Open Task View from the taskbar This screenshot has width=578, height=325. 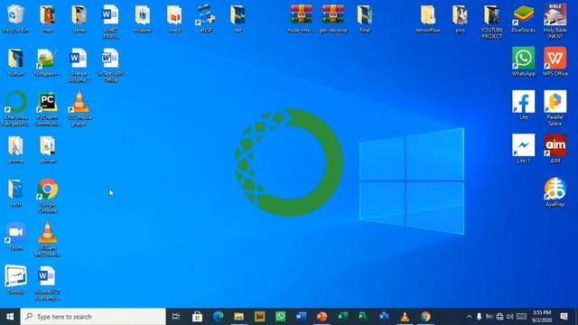point(176,317)
